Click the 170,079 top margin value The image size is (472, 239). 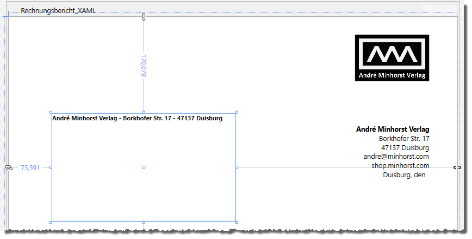click(144, 65)
